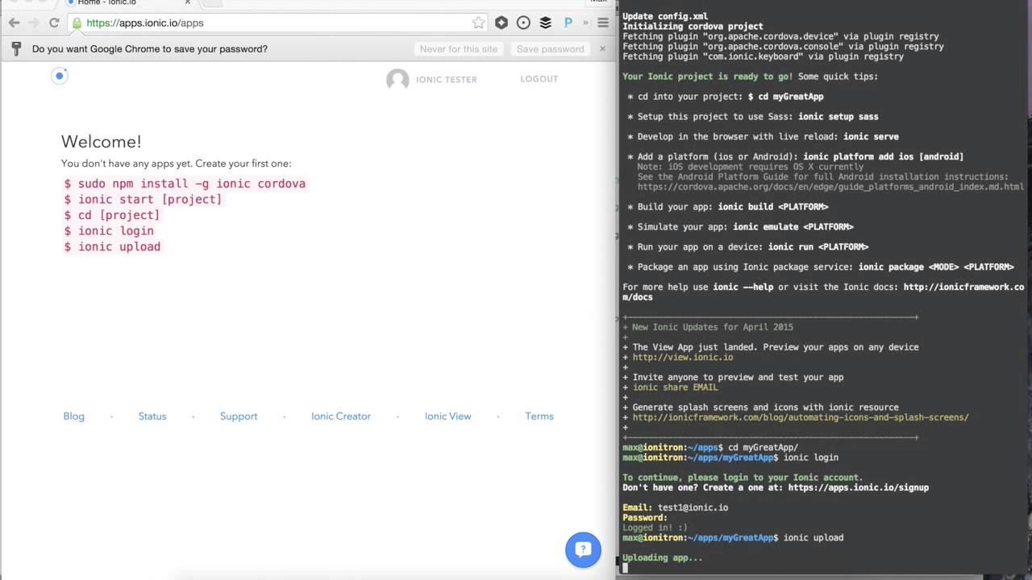Click the '$ ionic start [project]' line

click(143, 199)
